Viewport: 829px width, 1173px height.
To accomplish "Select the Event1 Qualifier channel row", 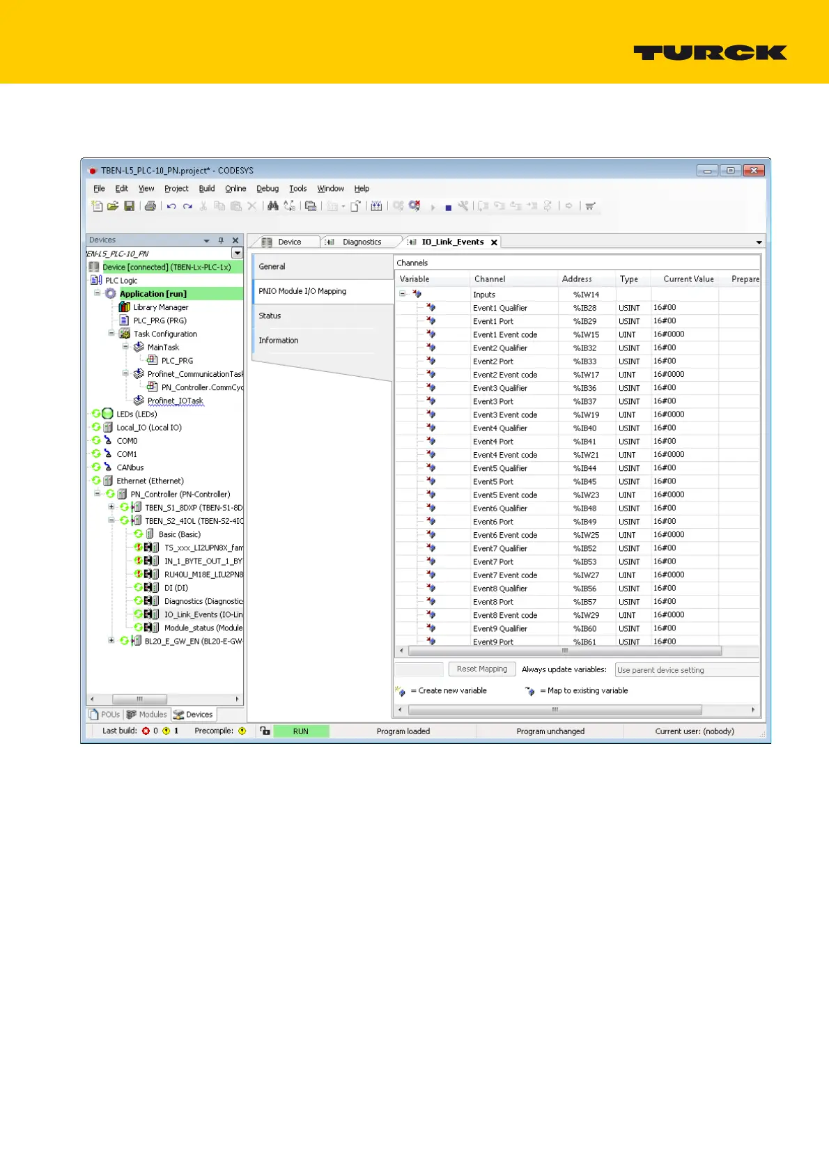I will pyautogui.click(x=577, y=308).
